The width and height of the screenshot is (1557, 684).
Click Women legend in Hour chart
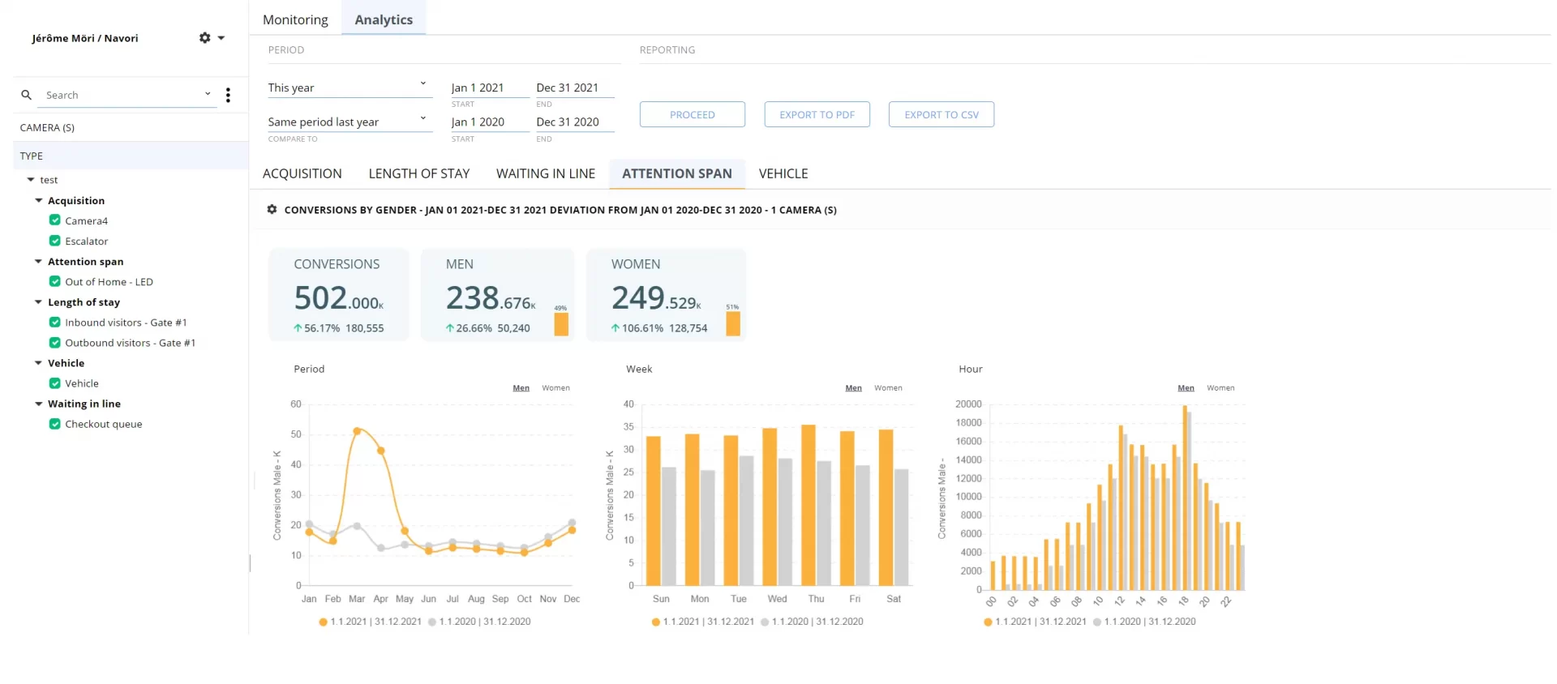tap(1220, 388)
